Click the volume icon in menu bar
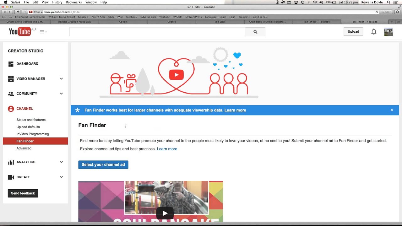Viewport: 402px width, 226px height. [x=321, y=2]
